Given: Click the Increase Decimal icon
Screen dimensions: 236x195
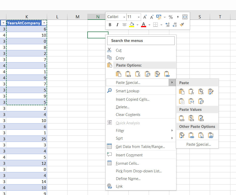Looking at the screenshot, I should (x=168, y=25).
